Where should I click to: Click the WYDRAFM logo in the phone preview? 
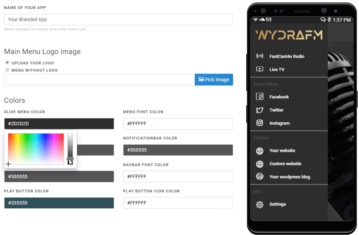coord(289,35)
